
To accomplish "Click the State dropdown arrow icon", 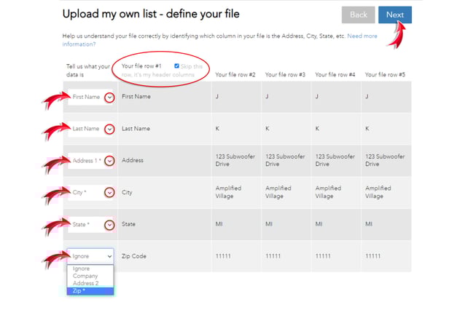I will [x=109, y=225].
